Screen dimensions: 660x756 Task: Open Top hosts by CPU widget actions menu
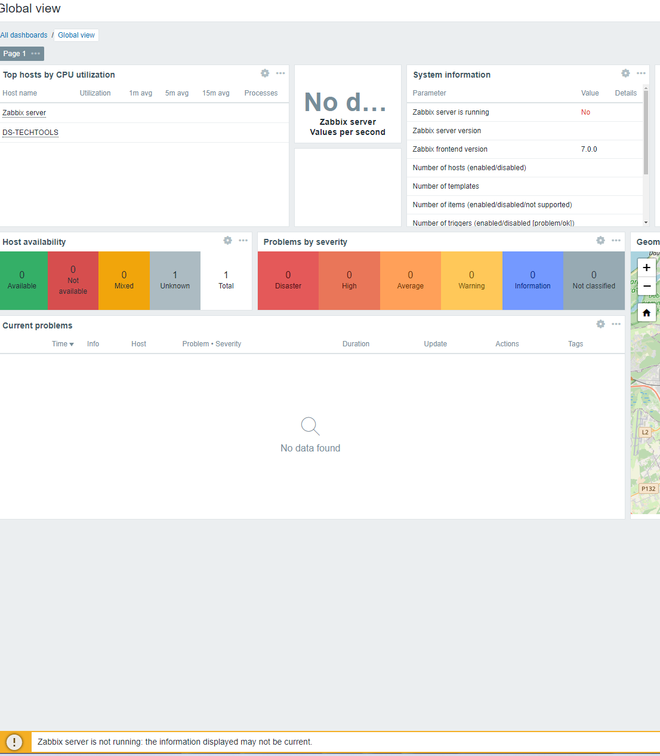point(280,73)
